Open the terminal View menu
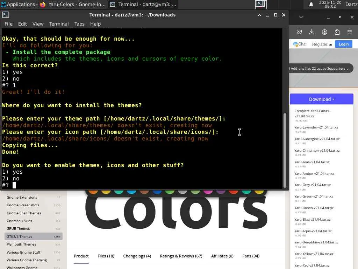This screenshot has width=358, height=269. (38, 24)
